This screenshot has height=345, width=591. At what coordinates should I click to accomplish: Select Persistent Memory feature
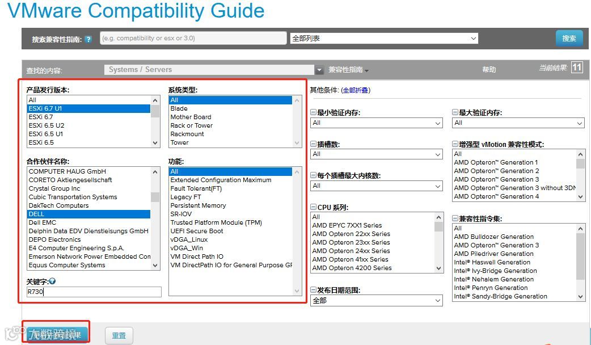pos(230,205)
